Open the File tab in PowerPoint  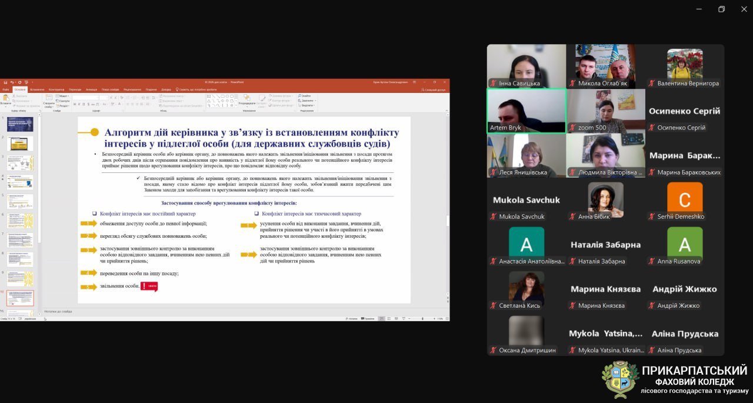click(x=5, y=89)
